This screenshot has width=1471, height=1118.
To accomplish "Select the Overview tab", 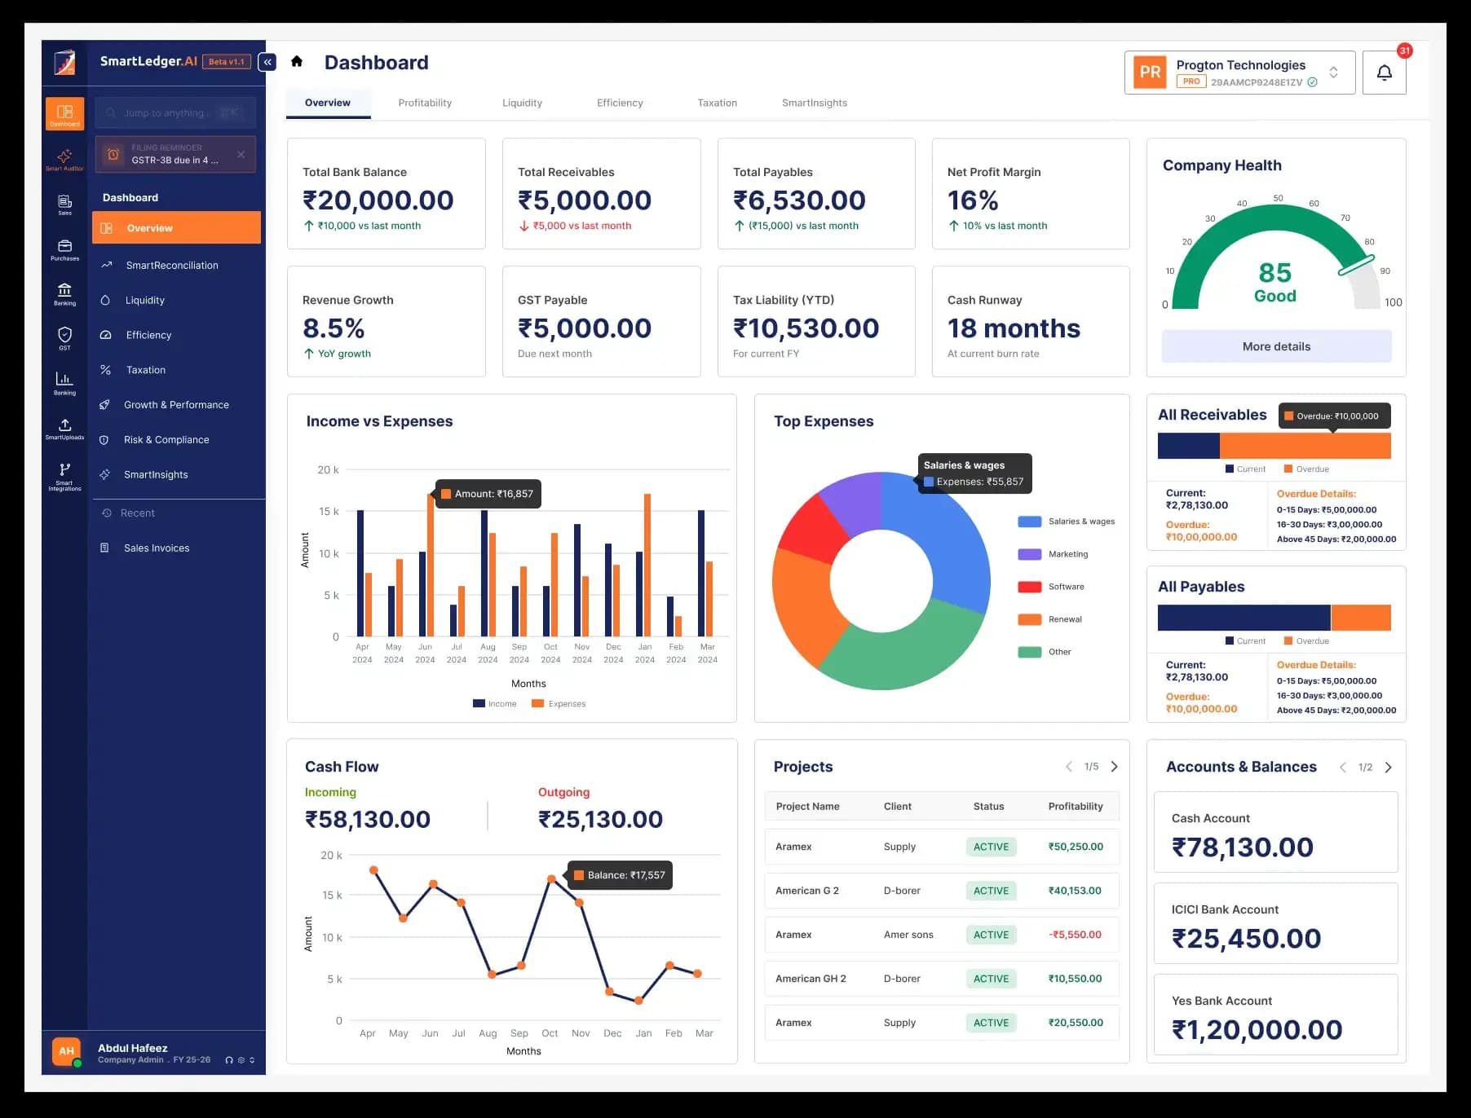I will [x=328, y=103].
